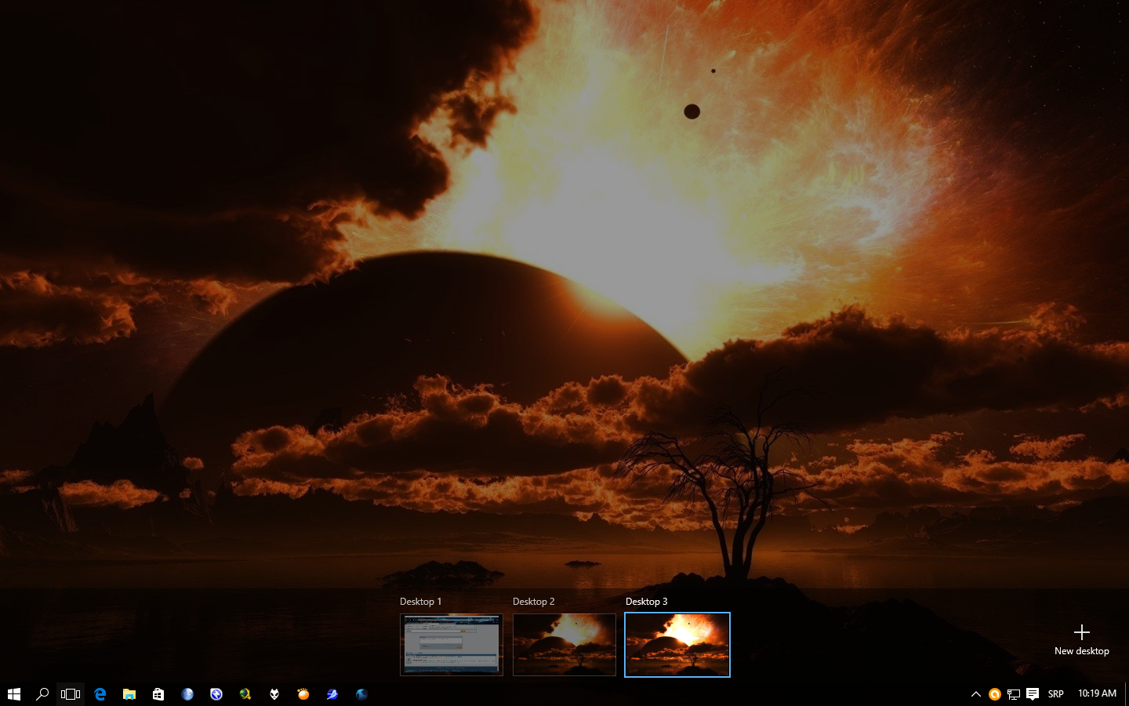Select the highlighted Desktop 3 thumbnail
The width and height of the screenshot is (1129, 706).
point(677,645)
